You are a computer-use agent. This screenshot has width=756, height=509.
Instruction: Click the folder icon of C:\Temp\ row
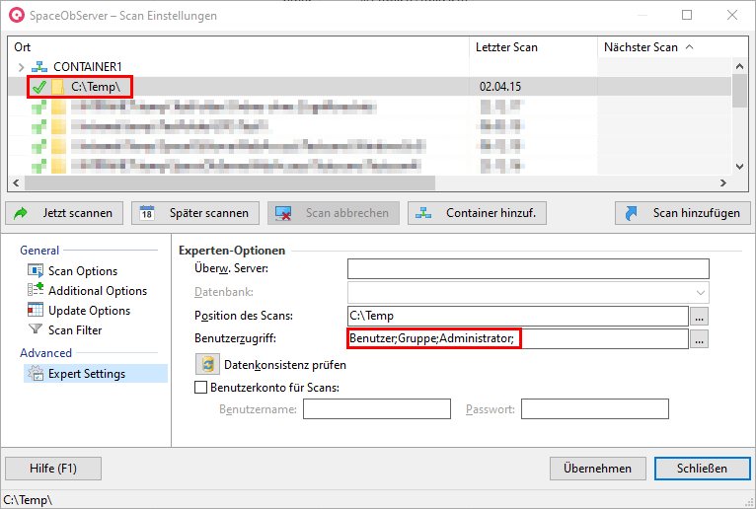tap(57, 87)
